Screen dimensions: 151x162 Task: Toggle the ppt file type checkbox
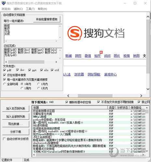(30, 70)
